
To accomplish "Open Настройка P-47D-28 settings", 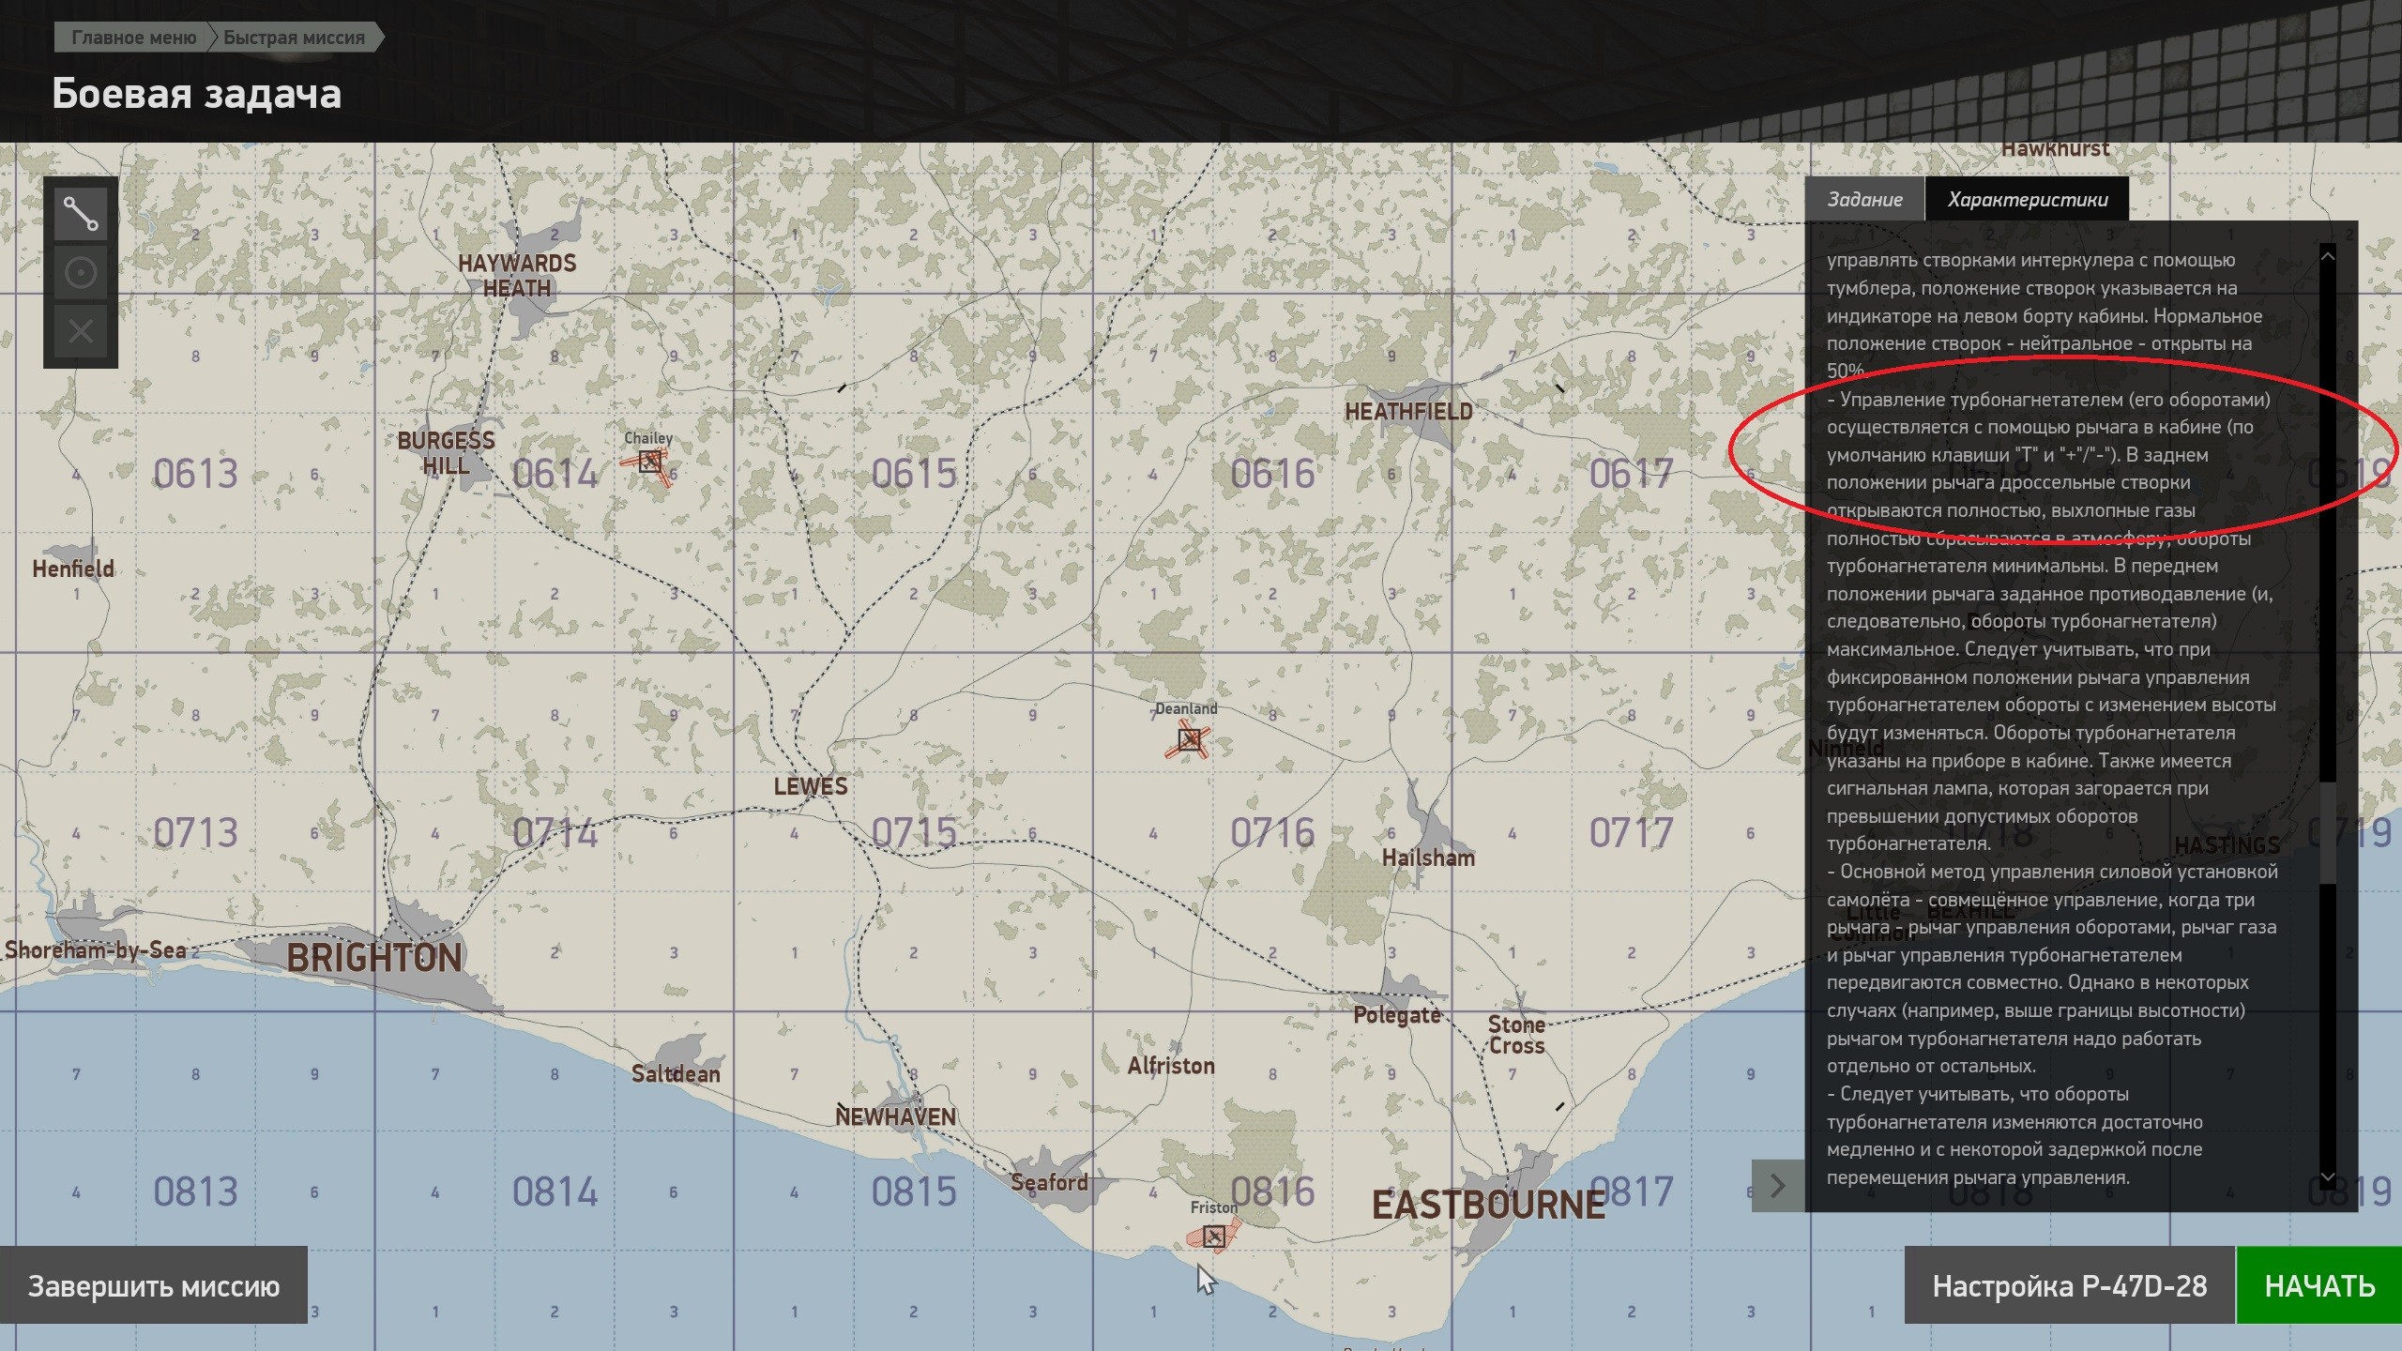I will [x=2070, y=1285].
